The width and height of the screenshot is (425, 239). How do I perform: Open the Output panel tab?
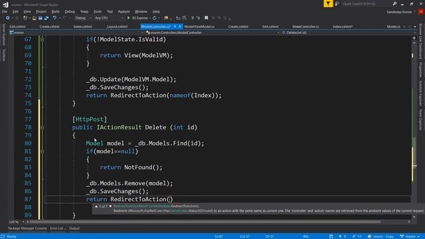tap(74, 228)
